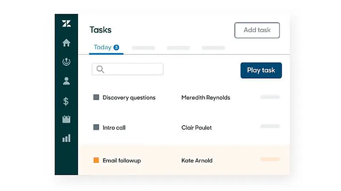Open the Leads icon in sidebar
Screen dimensions: 341x191
coord(66,62)
